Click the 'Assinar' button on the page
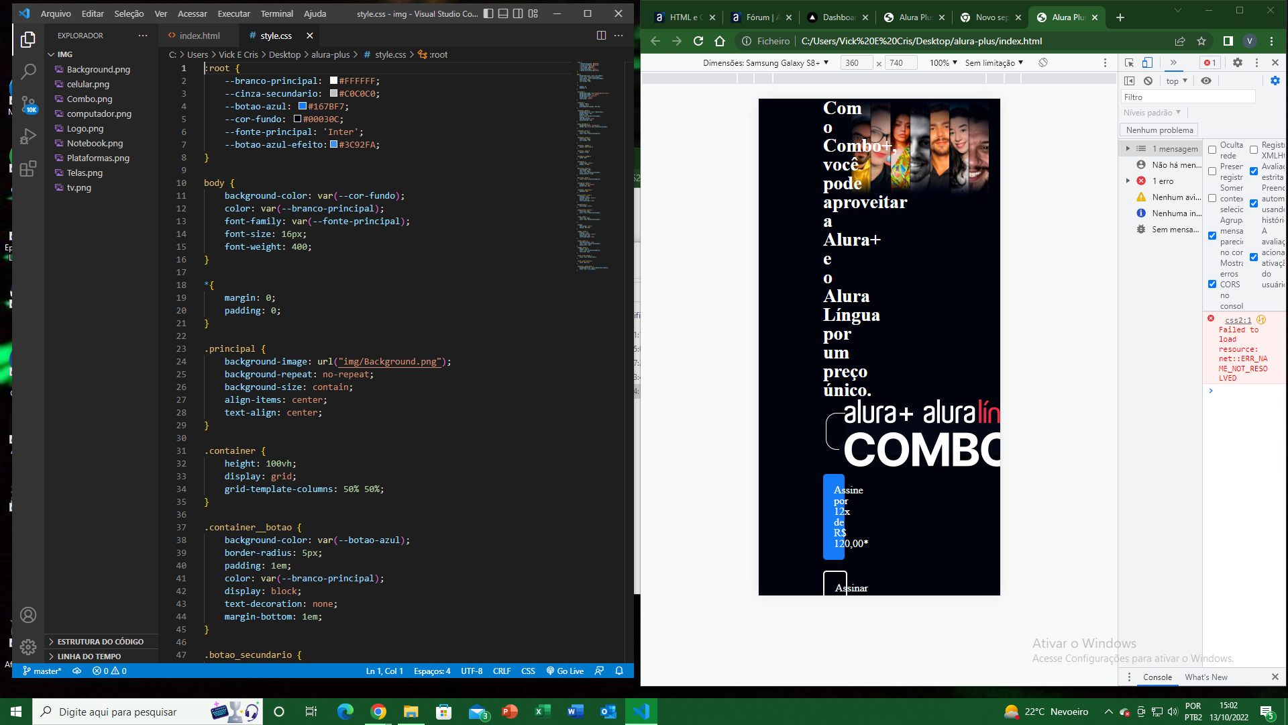Viewport: 1288px width, 725px height. tap(835, 583)
